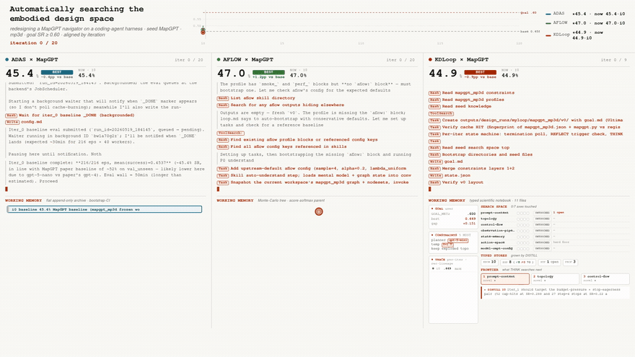
Task: Click the 'i0 baseline 45.4% MapGPT baseline' memory entry
Action: (x=104, y=209)
